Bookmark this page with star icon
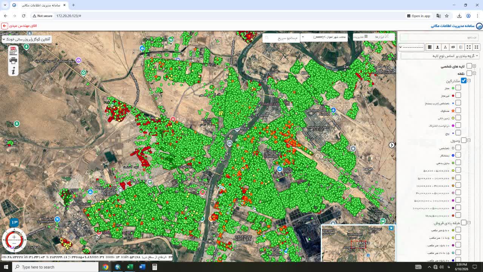 click(x=447, y=16)
